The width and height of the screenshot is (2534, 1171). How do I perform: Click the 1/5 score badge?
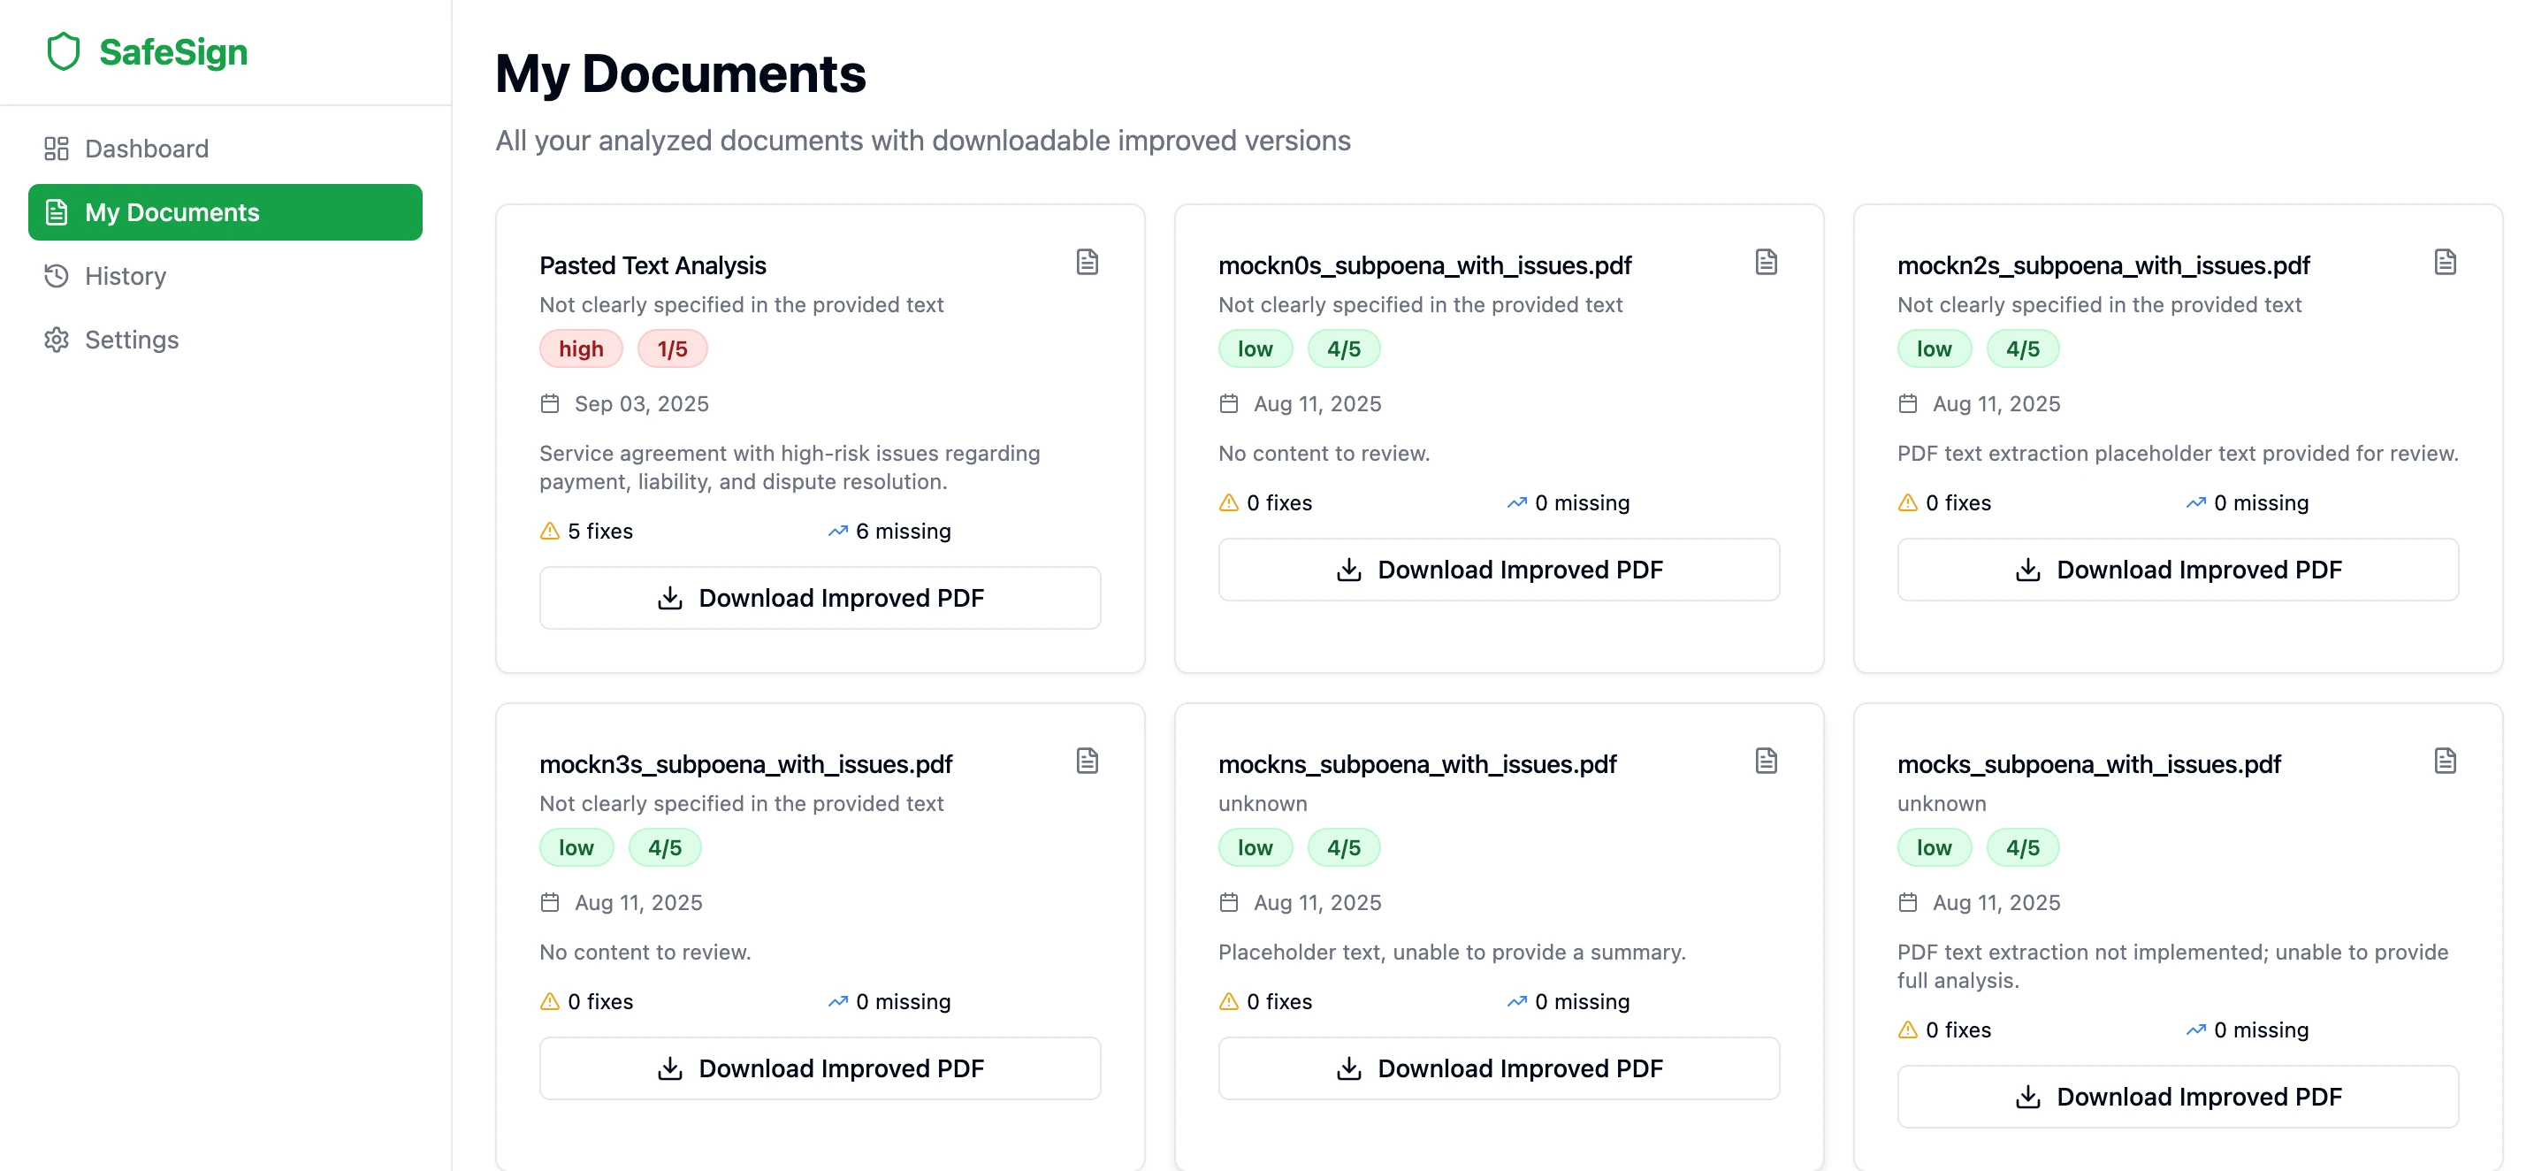[x=672, y=349]
